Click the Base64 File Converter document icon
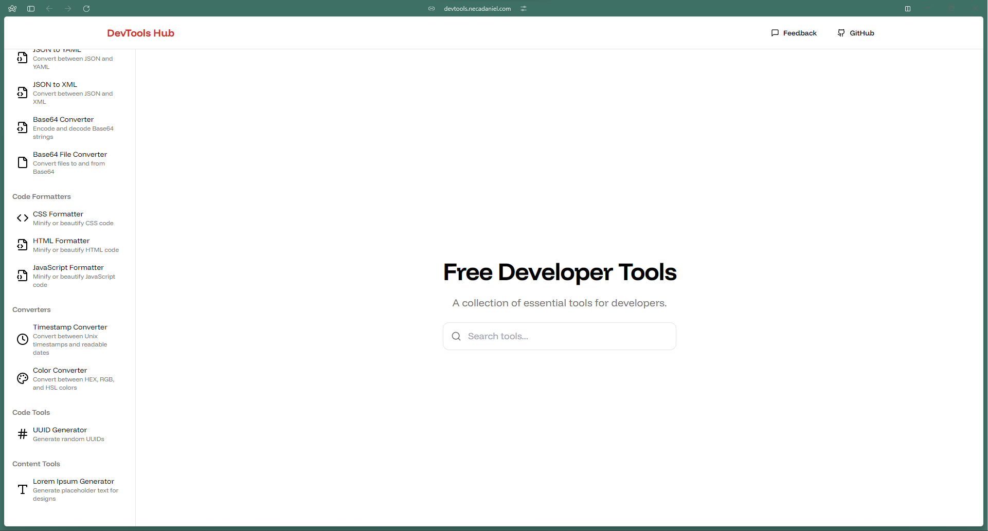This screenshot has height=531, width=988. click(x=22, y=162)
